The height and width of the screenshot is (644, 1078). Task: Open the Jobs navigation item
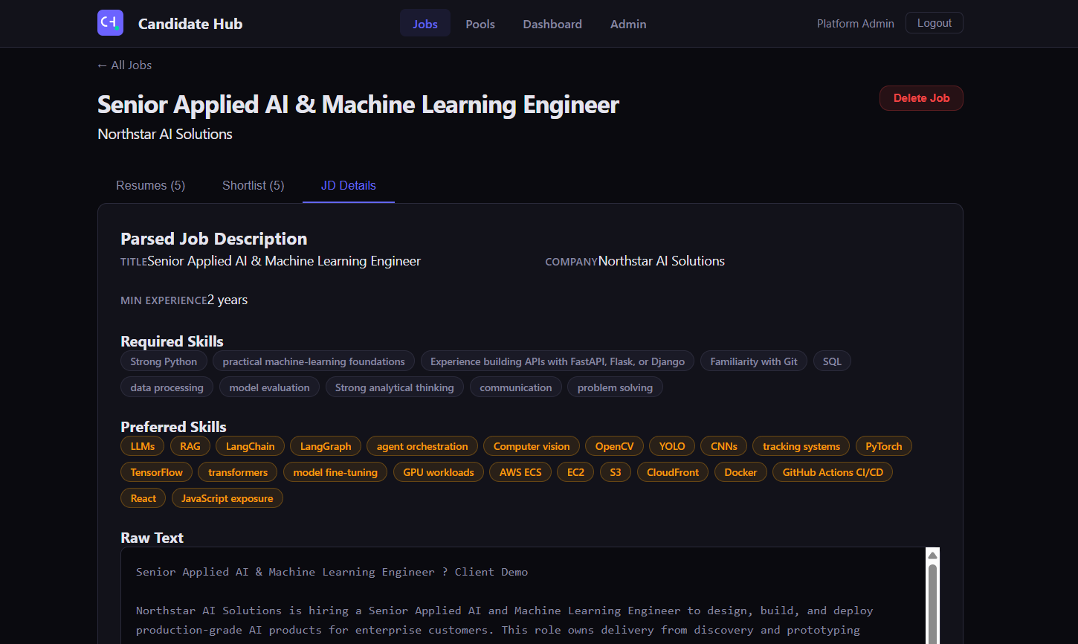pyautogui.click(x=425, y=24)
